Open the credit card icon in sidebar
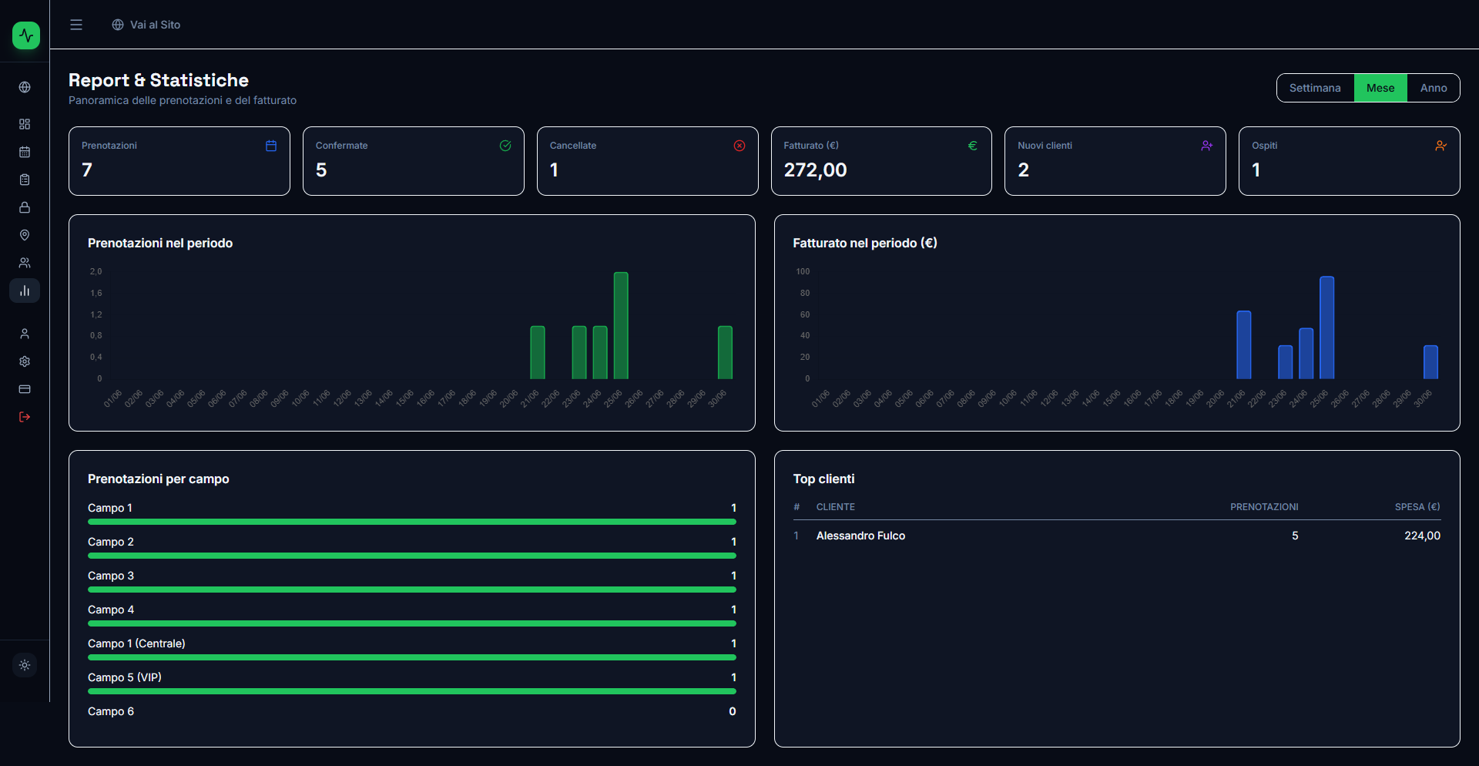This screenshot has height=766, width=1479. pos(25,389)
